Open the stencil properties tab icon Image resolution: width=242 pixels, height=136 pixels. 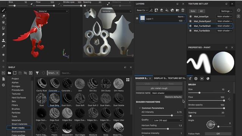click(x=202, y=79)
